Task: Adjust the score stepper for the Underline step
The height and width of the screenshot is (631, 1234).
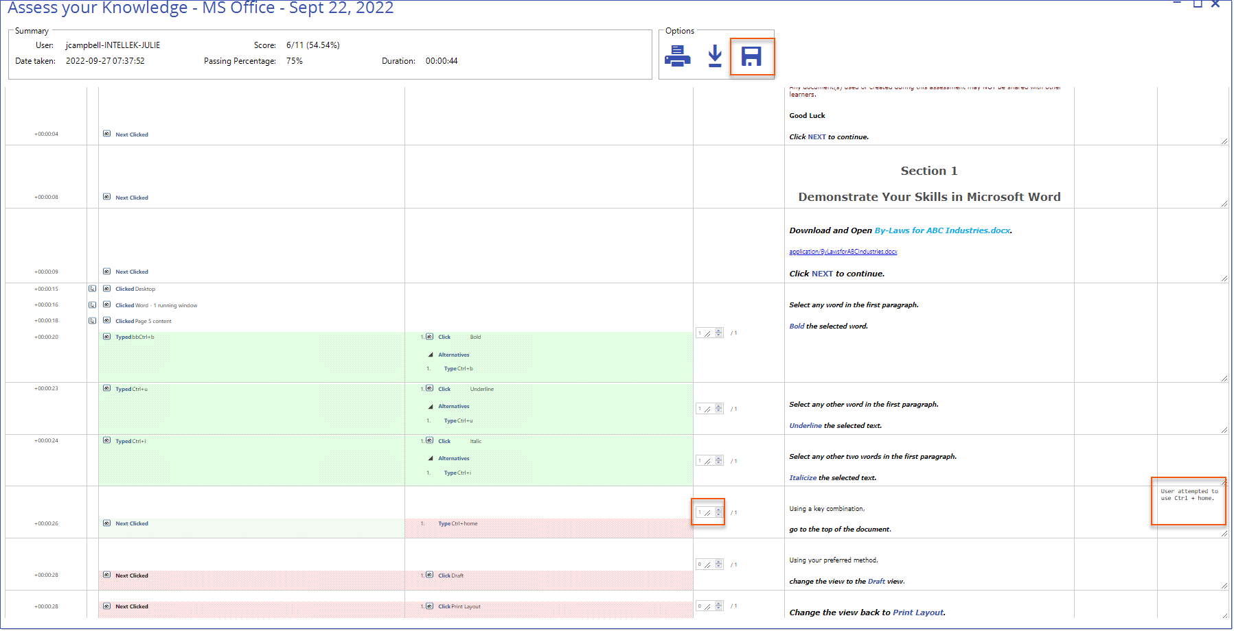Action: coord(719,409)
